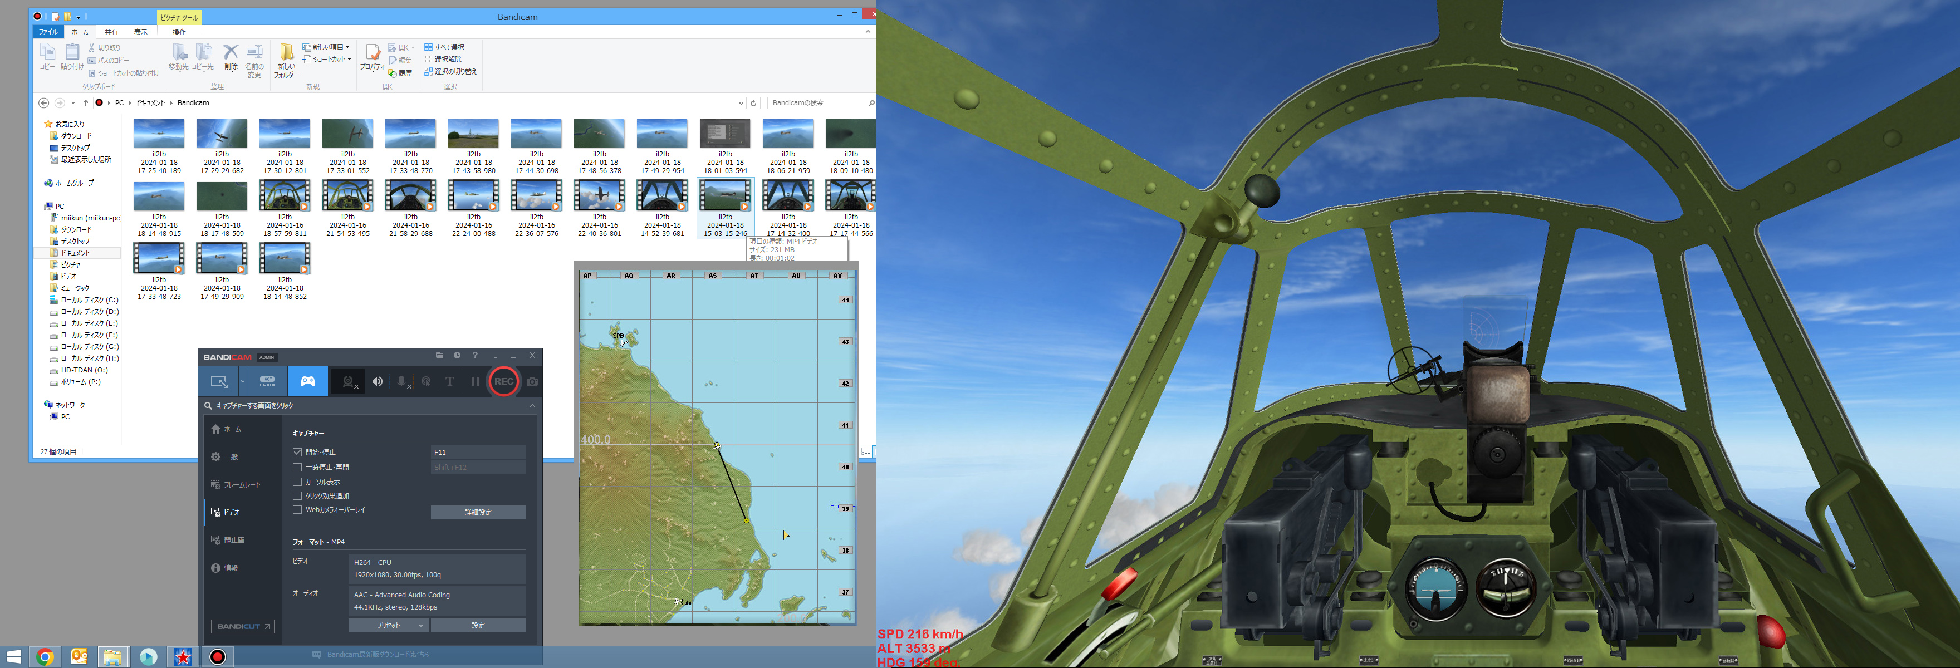Open the 表示 ribbon tab in Explorer
This screenshot has width=1960, height=668.
click(141, 32)
